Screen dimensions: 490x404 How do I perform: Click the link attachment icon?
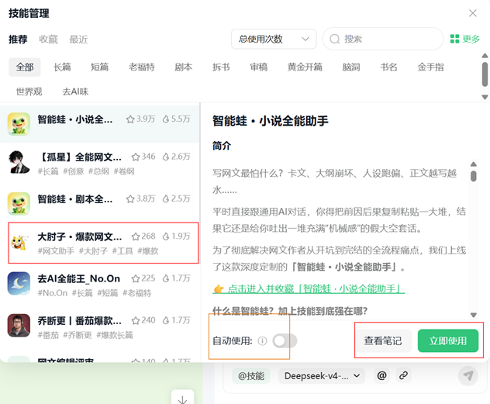pos(403,375)
